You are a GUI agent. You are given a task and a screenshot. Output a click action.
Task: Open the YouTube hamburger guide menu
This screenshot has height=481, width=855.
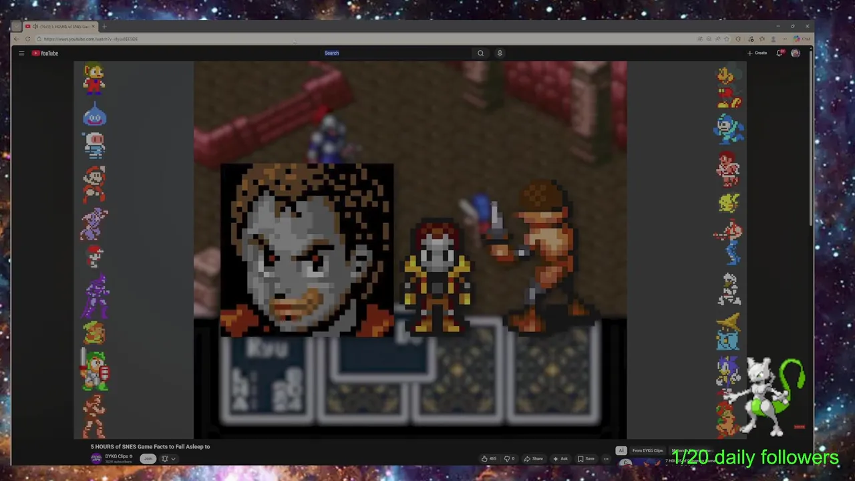[x=21, y=53]
